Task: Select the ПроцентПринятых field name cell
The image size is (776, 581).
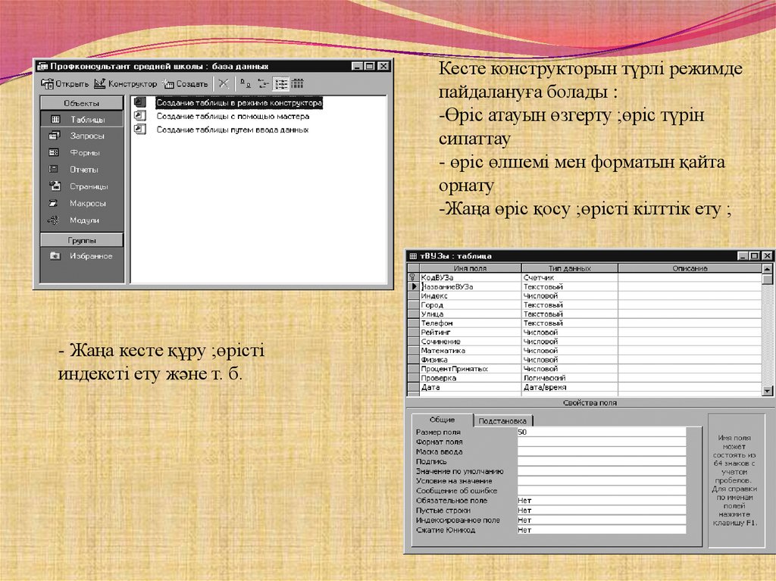Action: coord(470,369)
